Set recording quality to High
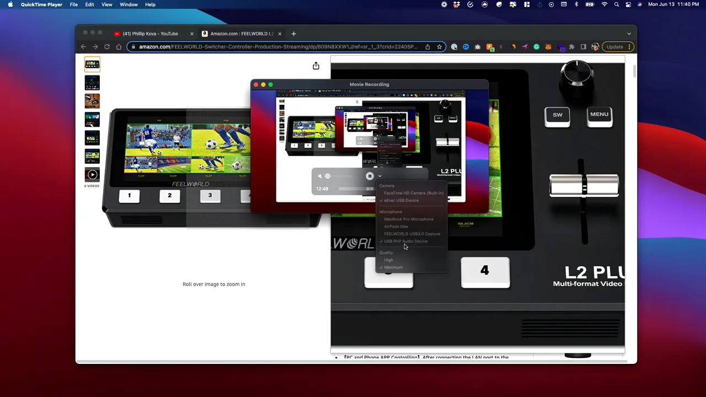Viewport: 706px width, 397px height. 388,260
